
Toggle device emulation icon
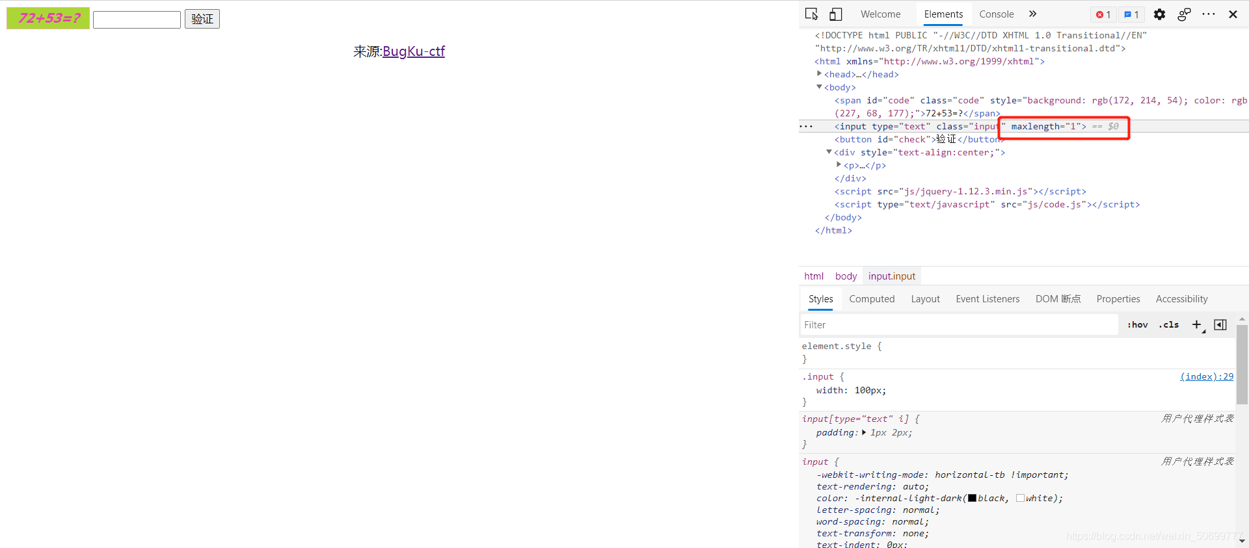[x=836, y=14]
